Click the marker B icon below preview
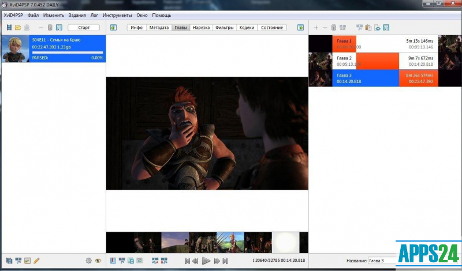The height and width of the screenshot is (271, 462). [164, 261]
